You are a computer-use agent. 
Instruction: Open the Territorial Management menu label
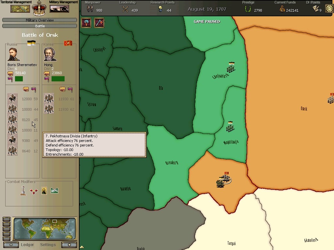(x=16, y=2)
